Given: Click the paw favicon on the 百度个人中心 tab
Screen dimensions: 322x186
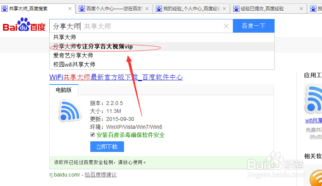Looking at the screenshot, I should point(82,9).
